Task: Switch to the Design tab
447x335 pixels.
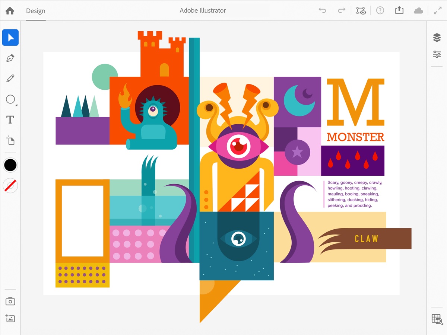Action: pos(36,11)
